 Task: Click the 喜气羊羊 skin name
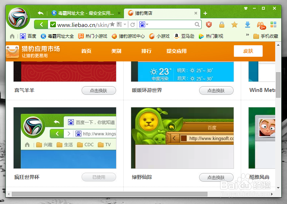pos(24,90)
